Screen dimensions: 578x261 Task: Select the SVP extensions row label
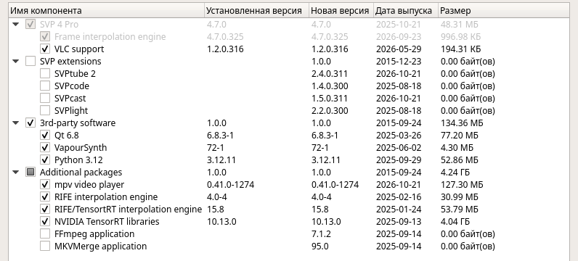70,61
